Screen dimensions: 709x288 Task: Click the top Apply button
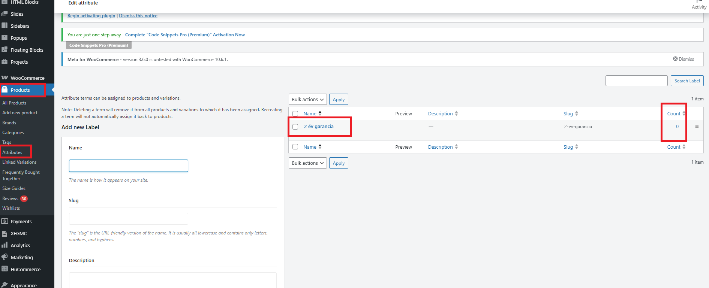pyautogui.click(x=339, y=99)
